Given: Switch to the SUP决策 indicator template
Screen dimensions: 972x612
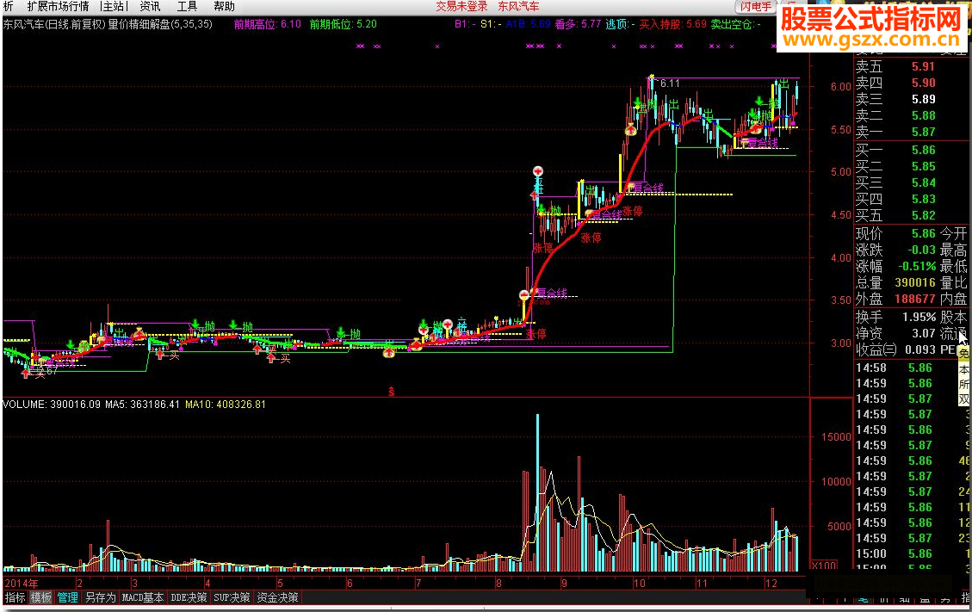Looking at the screenshot, I should [x=232, y=597].
